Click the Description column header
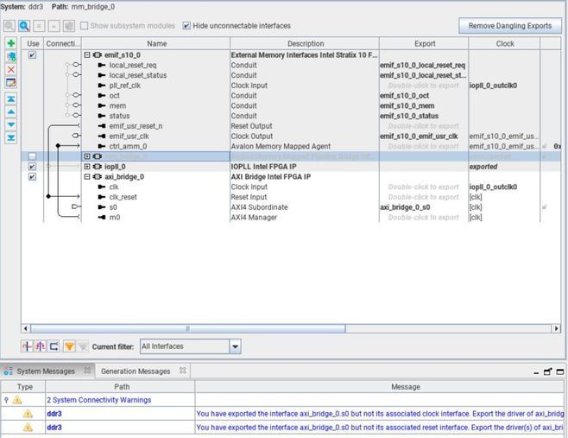Screen dimensions: 568x438 pos(305,43)
